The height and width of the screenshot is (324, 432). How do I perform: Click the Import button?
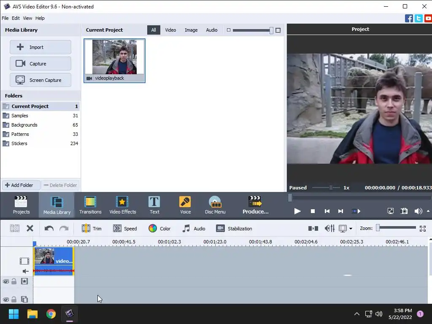[x=40, y=47]
